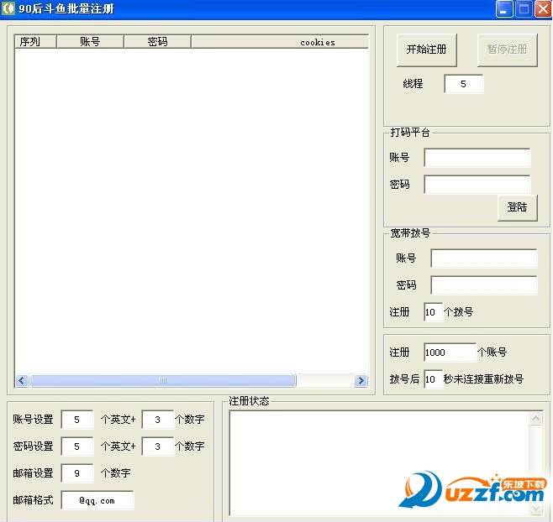The height and width of the screenshot is (522, 553).
Task: Focus the 线程 thread count field
Action: pyautogui.click(x=464, y=84)
